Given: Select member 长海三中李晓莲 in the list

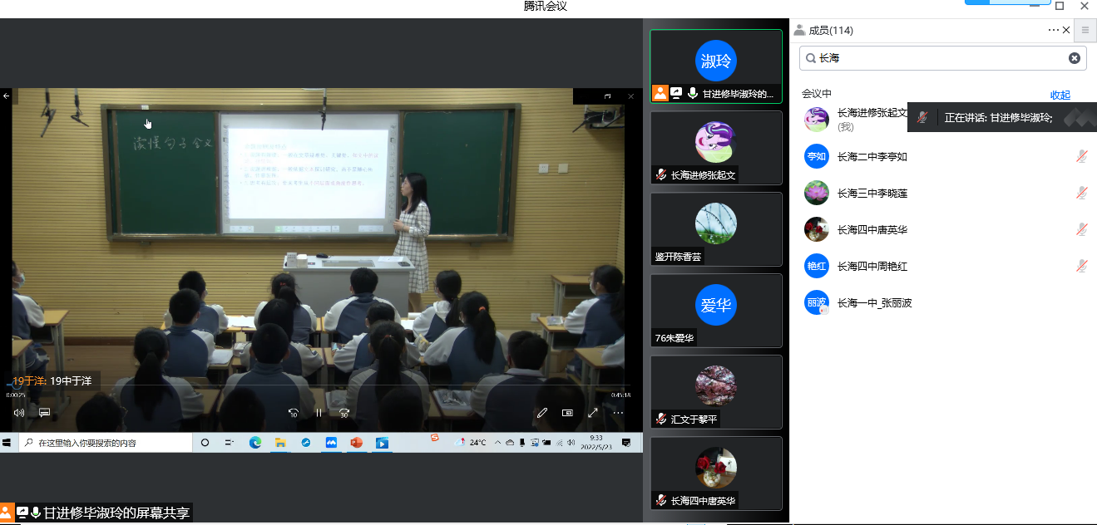Looking at the screenshot, I should [x=943, y=193].
